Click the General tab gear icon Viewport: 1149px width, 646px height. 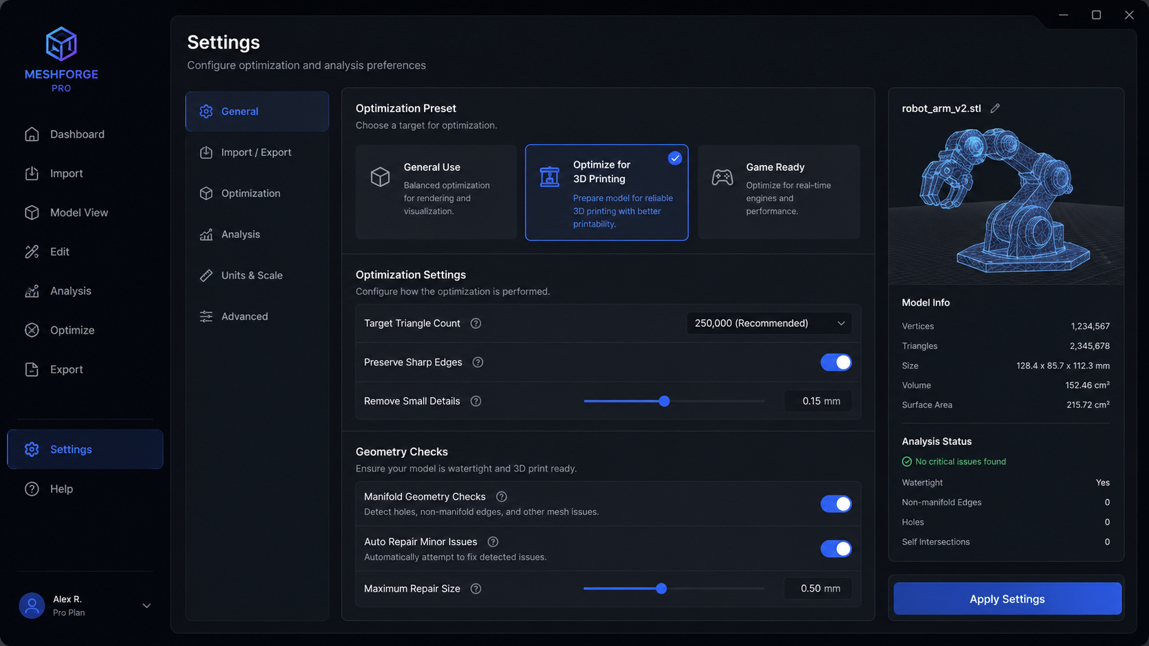(x=206, y=111)
